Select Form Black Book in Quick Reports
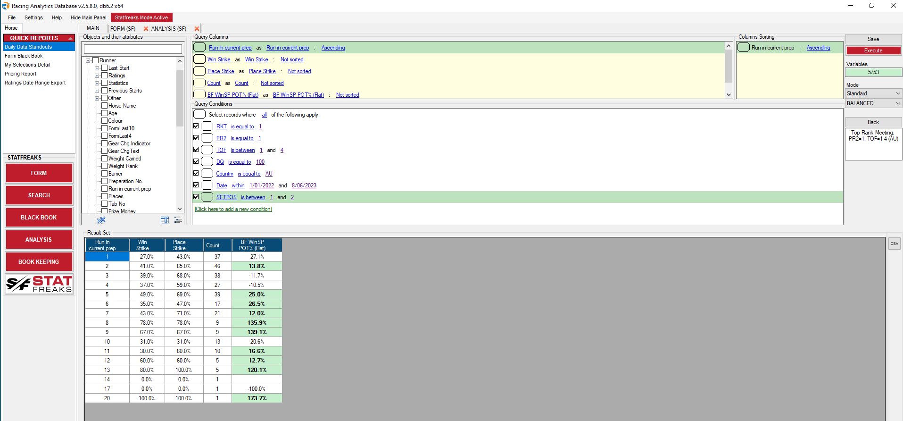The height and width of the screenshot is (421, 903). coord(24,56)
